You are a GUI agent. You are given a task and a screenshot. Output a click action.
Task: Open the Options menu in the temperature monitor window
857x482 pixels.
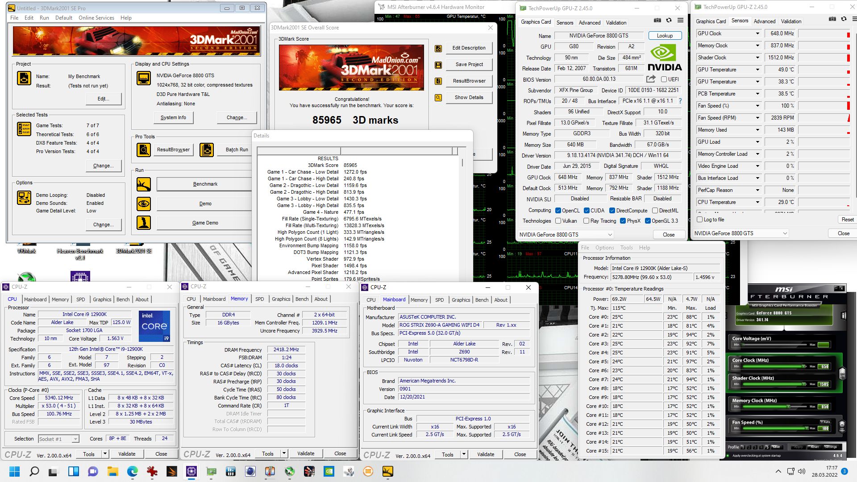[604, 248]
